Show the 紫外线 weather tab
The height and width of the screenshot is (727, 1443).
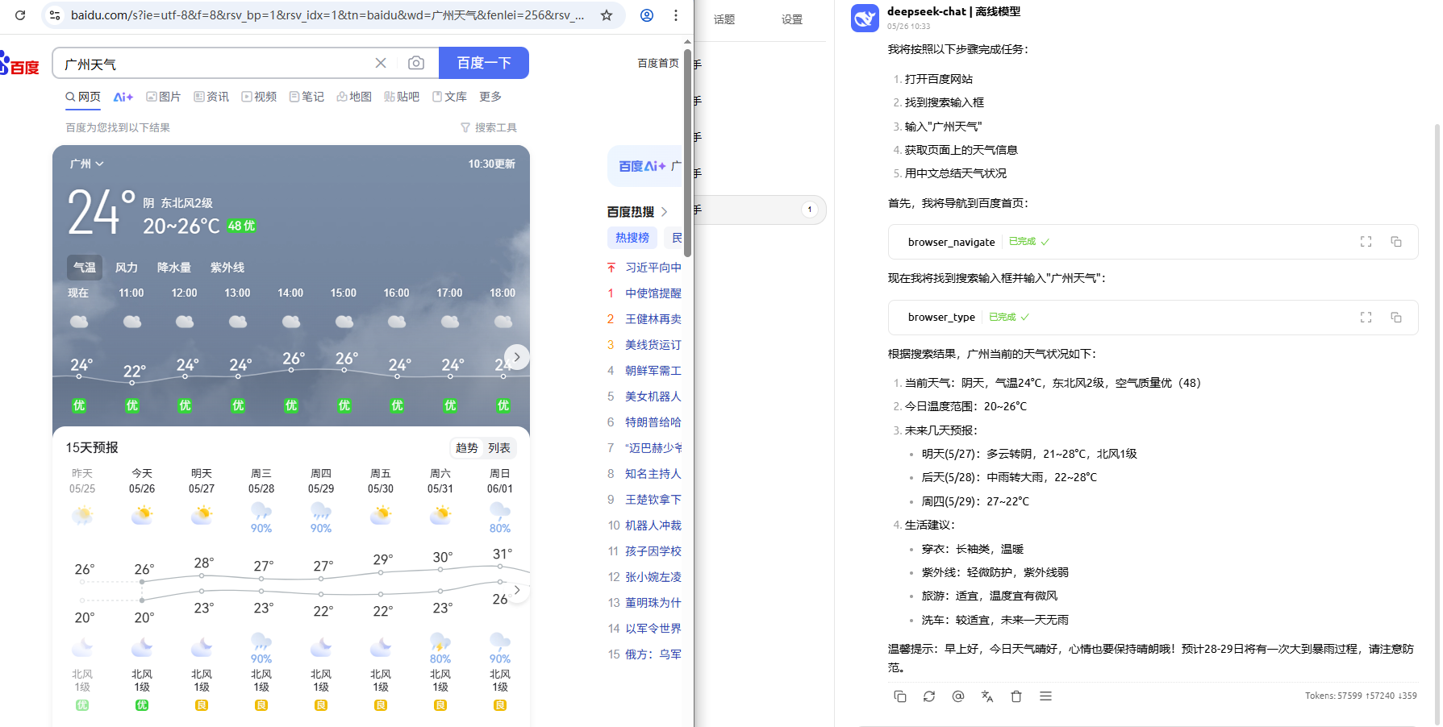[227, 268]
